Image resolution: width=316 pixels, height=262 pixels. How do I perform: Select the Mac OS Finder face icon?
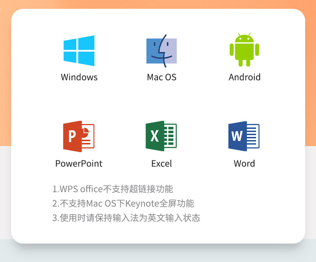tap(162, 51)
